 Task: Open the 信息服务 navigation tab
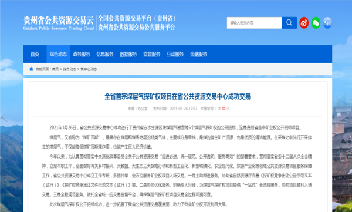pos(105,54)
